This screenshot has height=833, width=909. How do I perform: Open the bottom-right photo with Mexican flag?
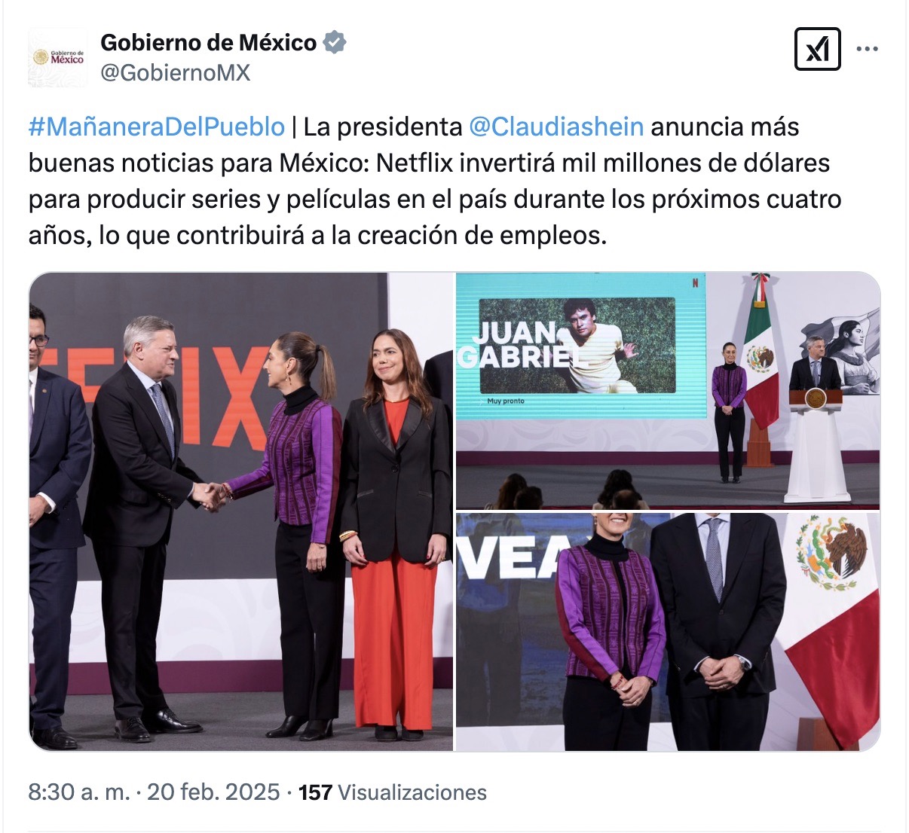coord(668,632)
